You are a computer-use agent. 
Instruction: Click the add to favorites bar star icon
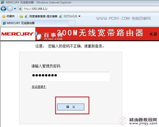point(21,16)
